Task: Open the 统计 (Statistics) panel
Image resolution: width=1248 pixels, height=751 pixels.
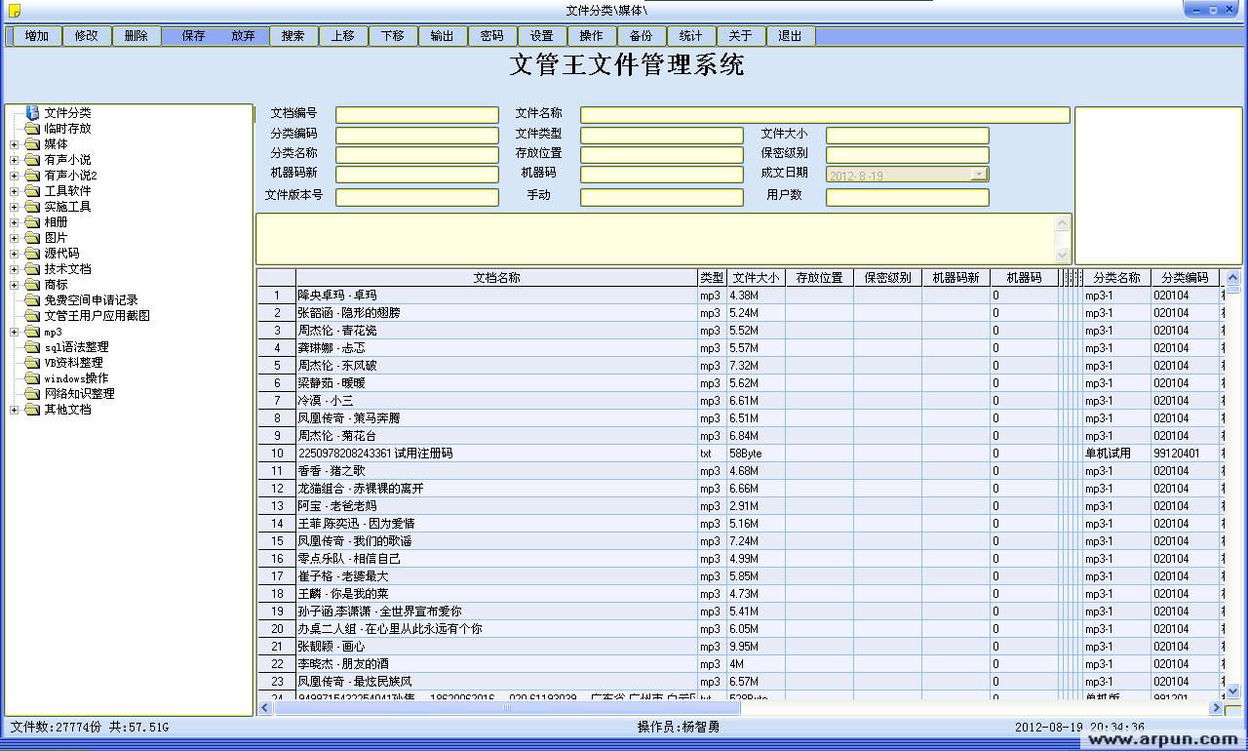Action: coord(690,35)
